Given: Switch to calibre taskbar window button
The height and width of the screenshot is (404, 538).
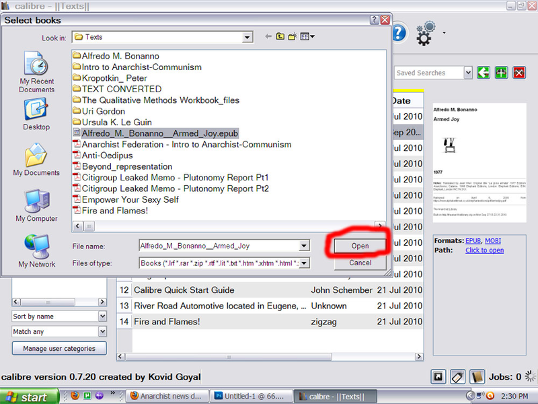Looking at the screenshot, I should point(335,396).
